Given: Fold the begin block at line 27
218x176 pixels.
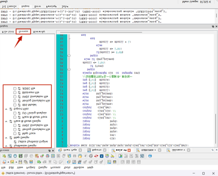Looking at the screenshot, I should [69, 56].
